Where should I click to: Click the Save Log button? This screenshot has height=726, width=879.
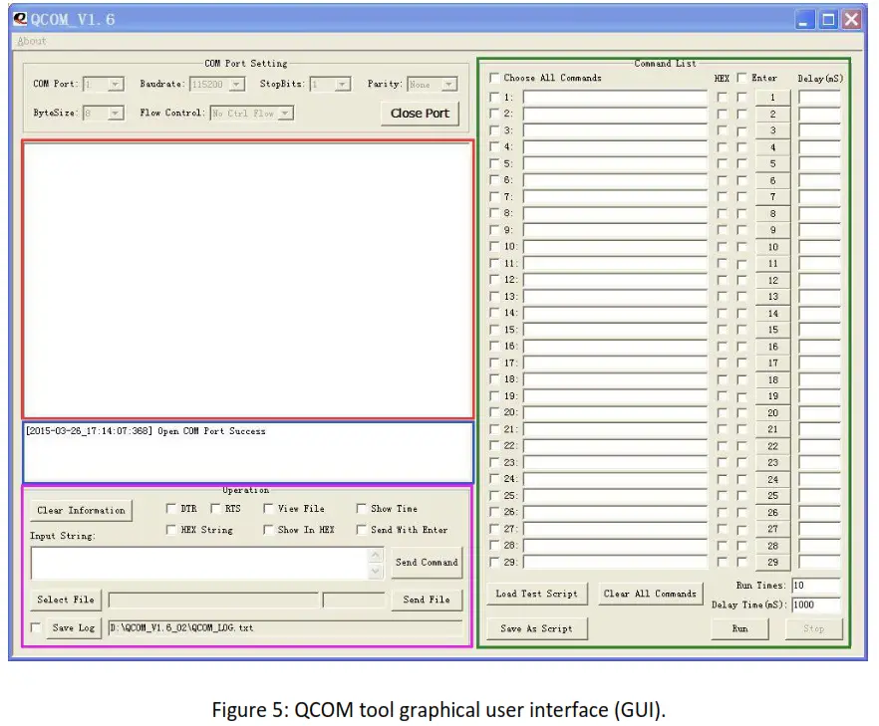click(74, 628)
